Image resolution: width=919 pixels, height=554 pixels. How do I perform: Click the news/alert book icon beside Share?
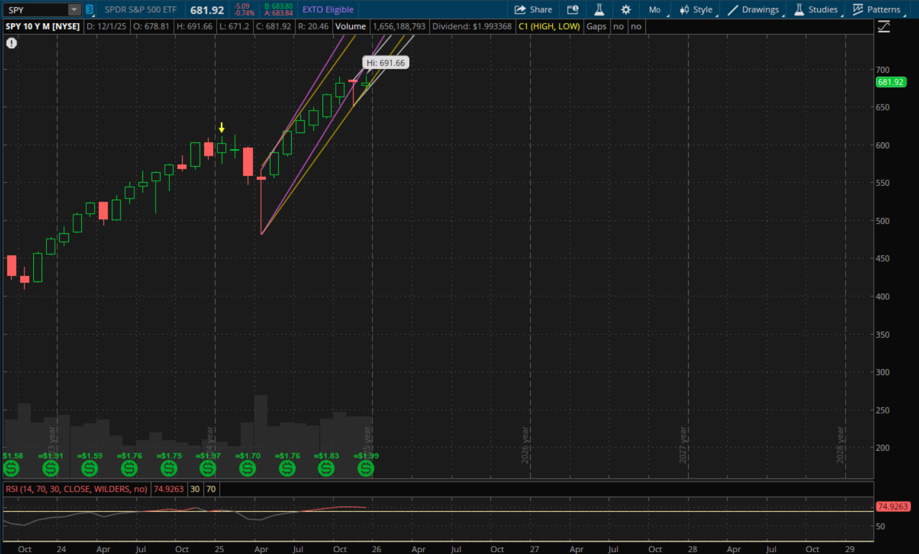tap(573, 10)
